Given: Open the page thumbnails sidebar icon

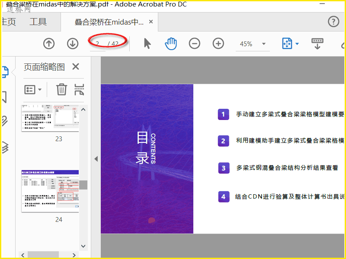Looking at the screenshot, I should [x=5, y=72].
